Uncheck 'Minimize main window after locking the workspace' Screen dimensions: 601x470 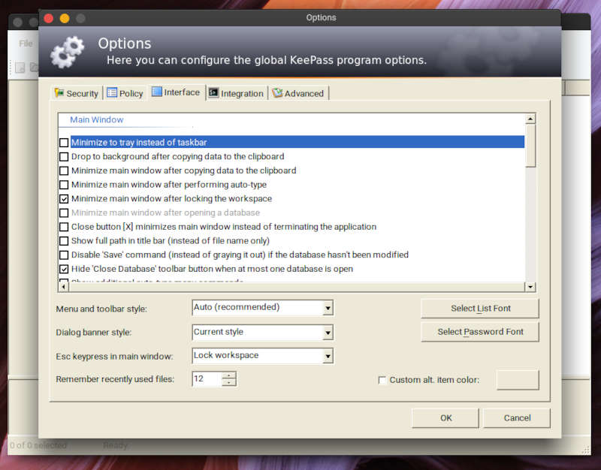[x=64, y=199]
